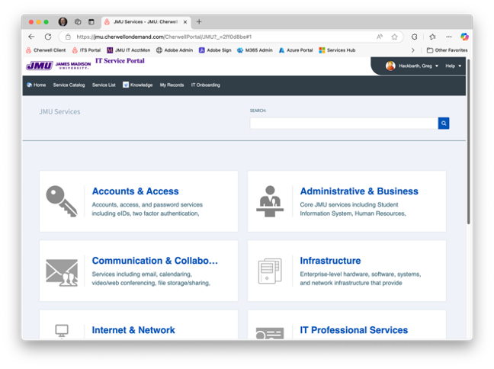Show more bookmarks with chevron

412,50
